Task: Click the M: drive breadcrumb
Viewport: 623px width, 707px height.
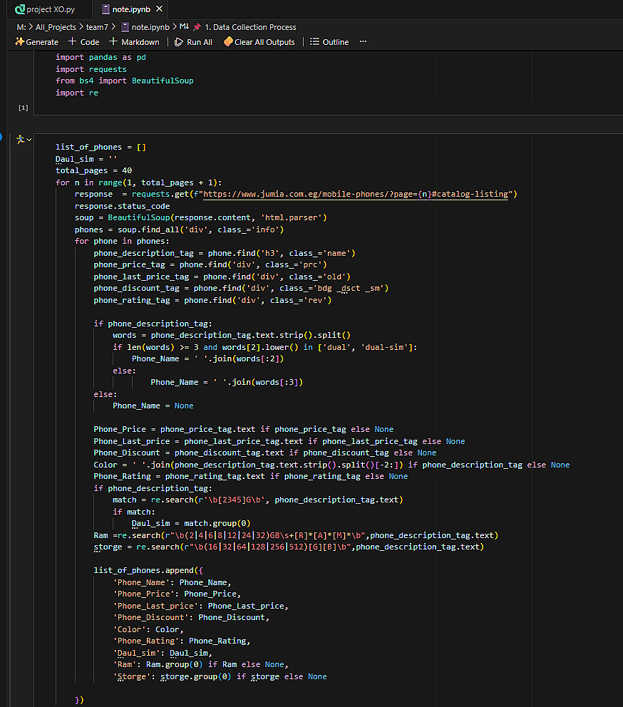Action: [x=21, y=27]
